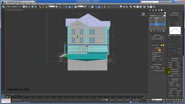Click the Link selection tool
Viewport: 185px width, 104px height.
pos(40,7)
